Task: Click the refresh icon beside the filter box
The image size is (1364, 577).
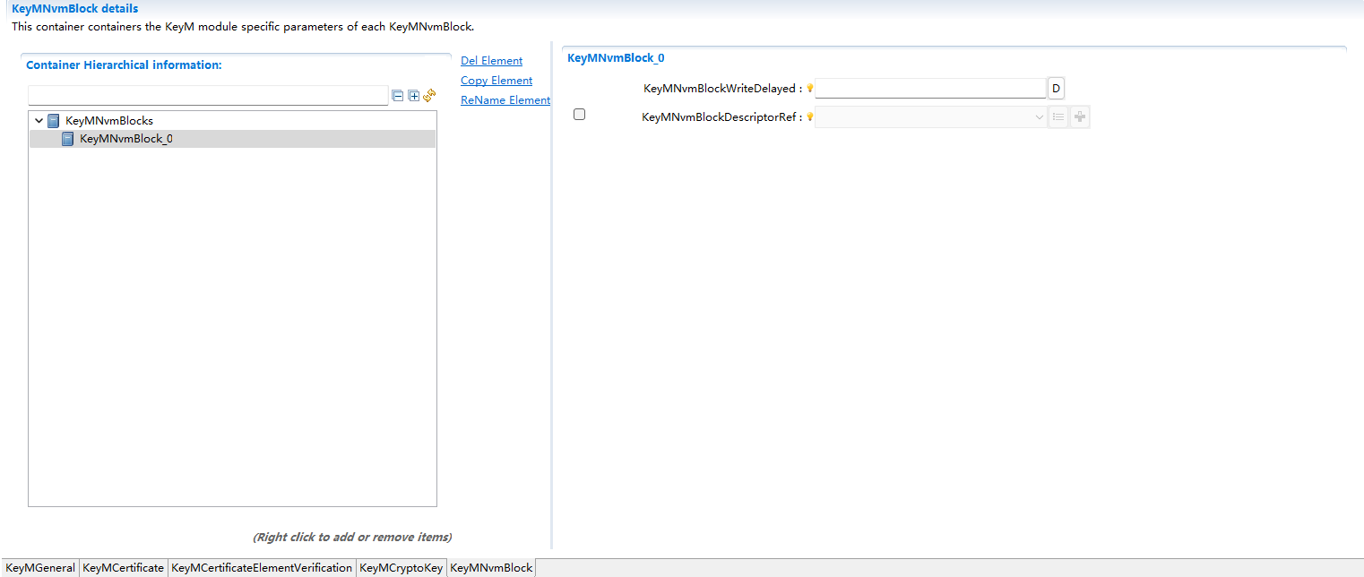Action: tap(428, 95)
